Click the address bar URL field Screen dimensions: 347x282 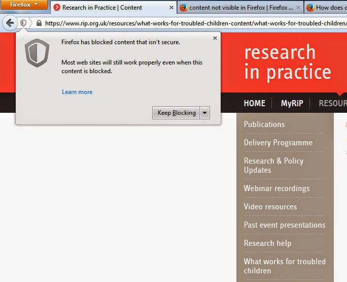coord(196,23)
